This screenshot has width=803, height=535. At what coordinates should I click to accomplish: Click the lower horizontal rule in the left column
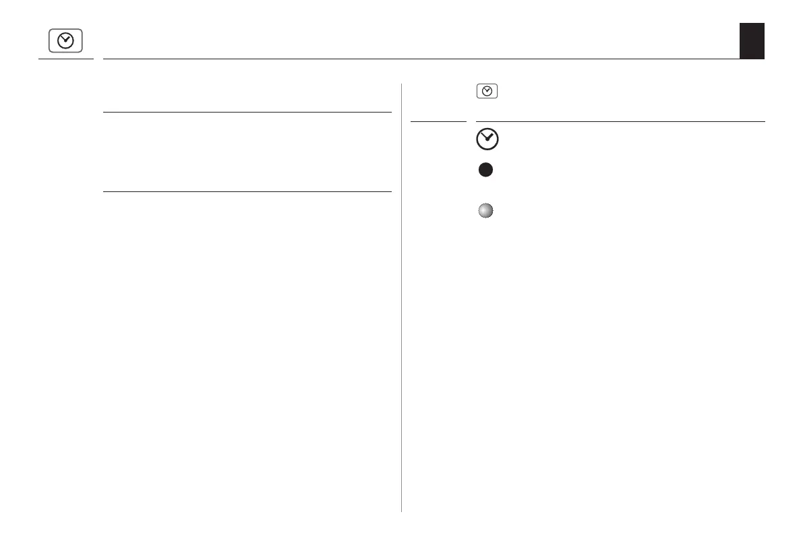tap(247, 191)
